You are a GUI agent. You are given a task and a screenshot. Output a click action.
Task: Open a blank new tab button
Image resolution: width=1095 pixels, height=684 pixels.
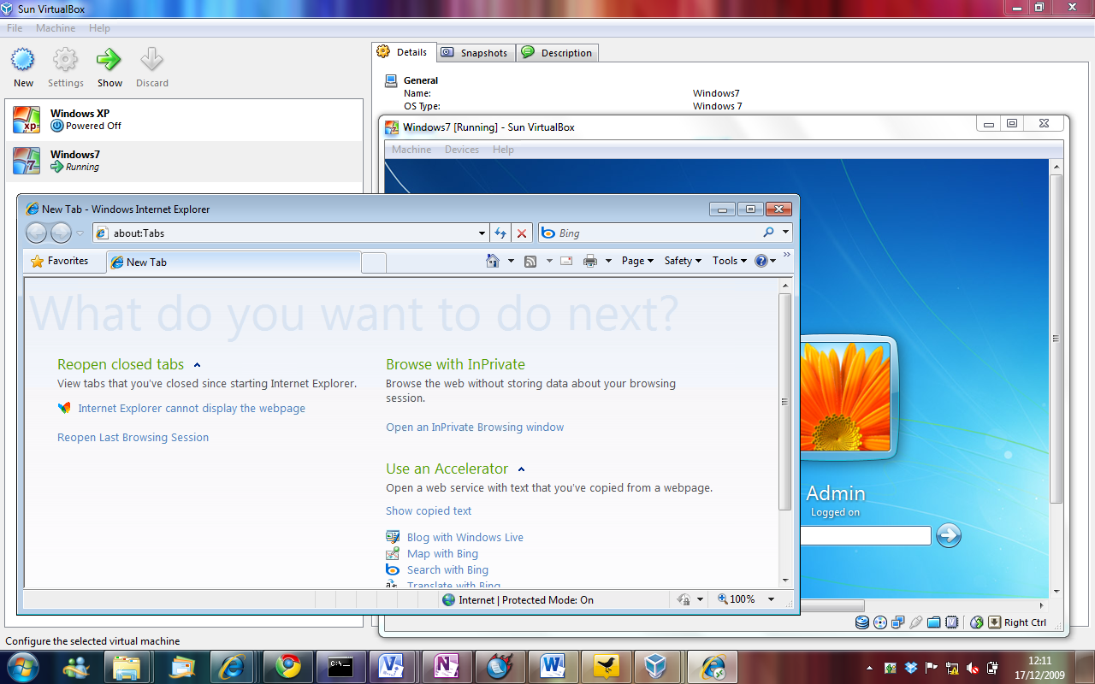point(374,263)
